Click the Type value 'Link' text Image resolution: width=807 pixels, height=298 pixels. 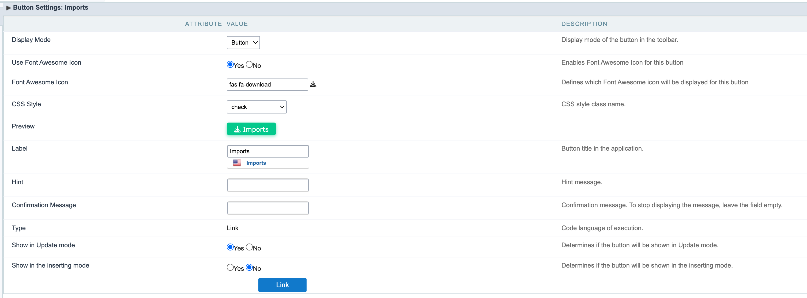pyautogui.click(x=232, y=228)
